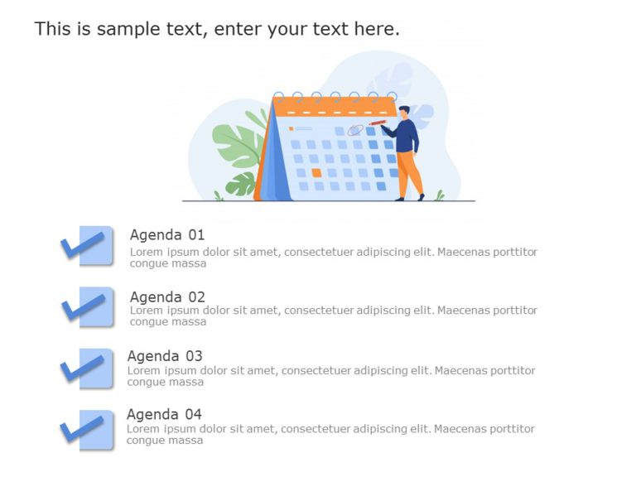Select the Agenda 02 heading
The image size is (636, 477).
click(167, 296)
